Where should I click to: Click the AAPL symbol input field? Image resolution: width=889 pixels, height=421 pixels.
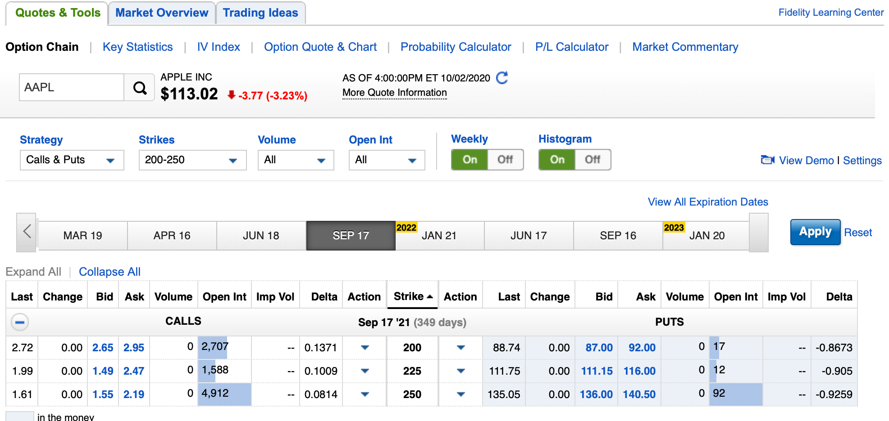tap(72, 87)
